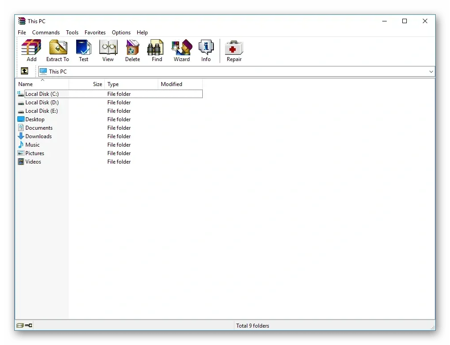Click the Delete toolbar icon
450x345 pixels.
tap(132, 48)
